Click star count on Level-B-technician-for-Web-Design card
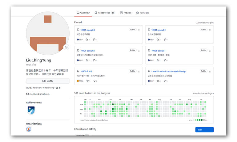237x142 pixels. pyautogui.click(x=159, y=81)
